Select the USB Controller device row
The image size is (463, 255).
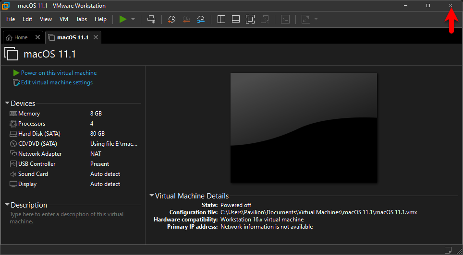click(75, 164)
